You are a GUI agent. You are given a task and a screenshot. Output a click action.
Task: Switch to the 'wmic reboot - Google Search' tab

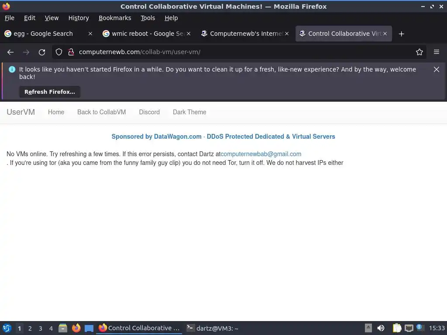[x=147, y=34]
